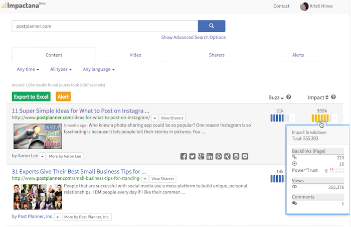Open the Any language filter dropdown

[99, 69]
